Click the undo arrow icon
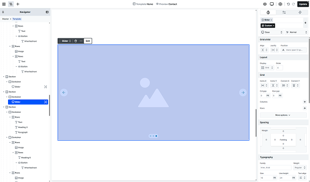The image size is (310, 182). [x=288, y=4]
